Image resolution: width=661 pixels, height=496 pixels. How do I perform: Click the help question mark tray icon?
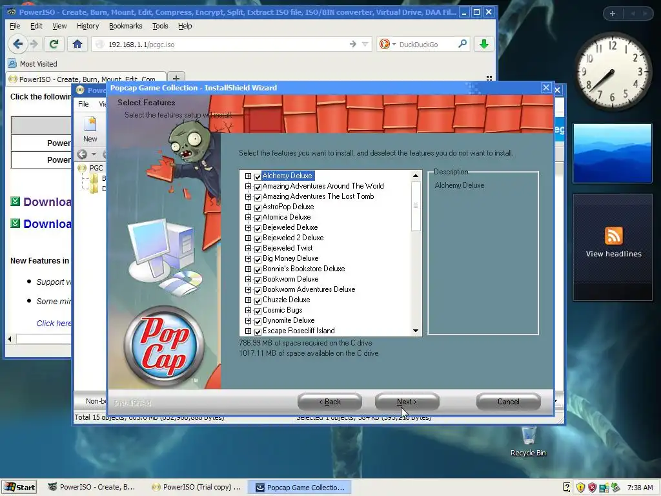(567, 488)
